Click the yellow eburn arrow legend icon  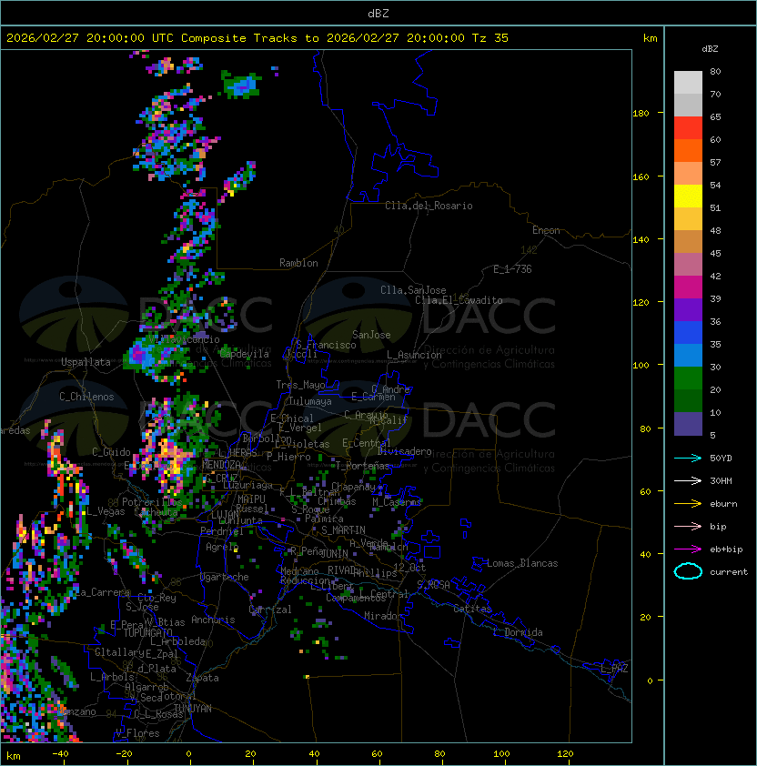(688, 504)
